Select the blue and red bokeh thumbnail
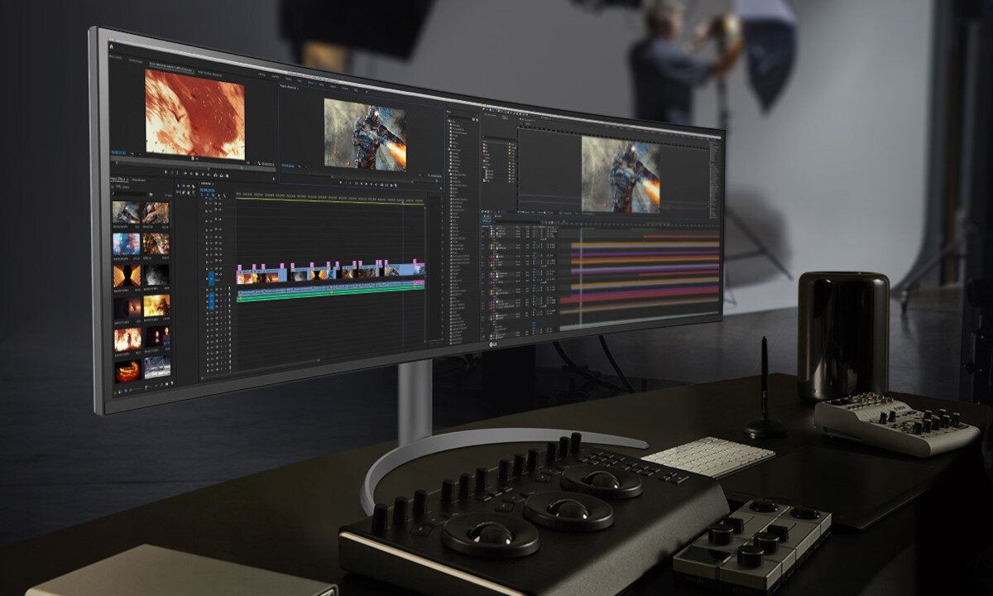 [127, 243]
